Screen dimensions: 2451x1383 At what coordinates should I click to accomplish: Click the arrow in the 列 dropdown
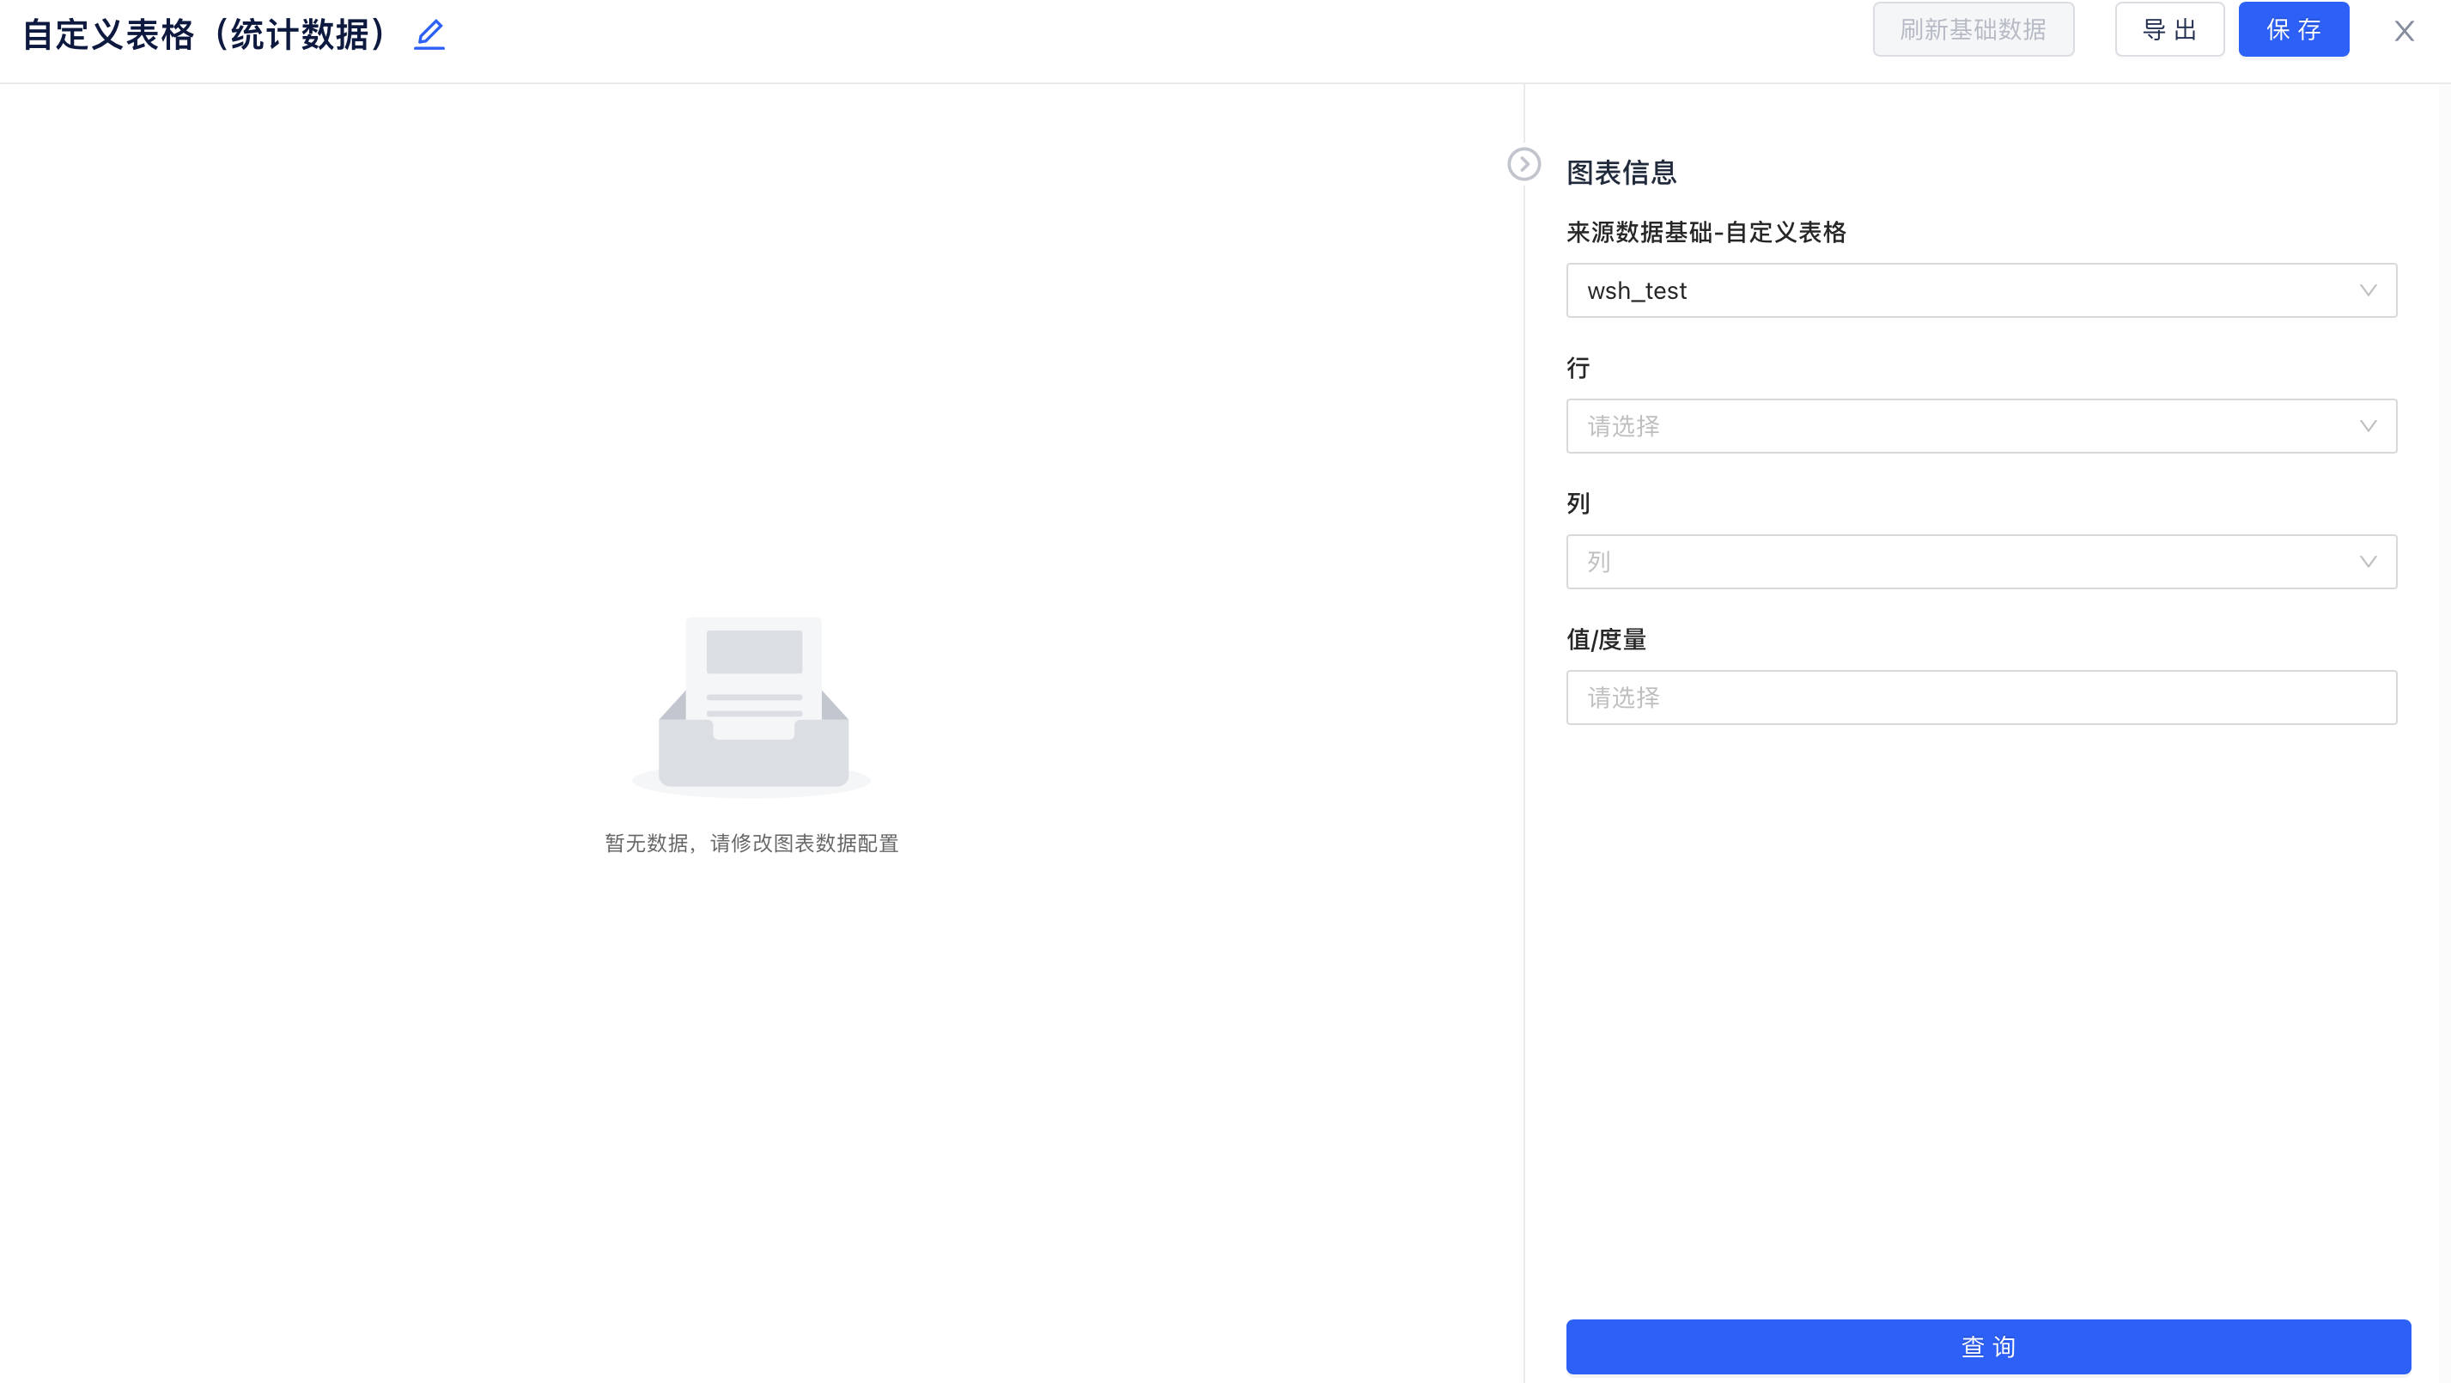2368,562
